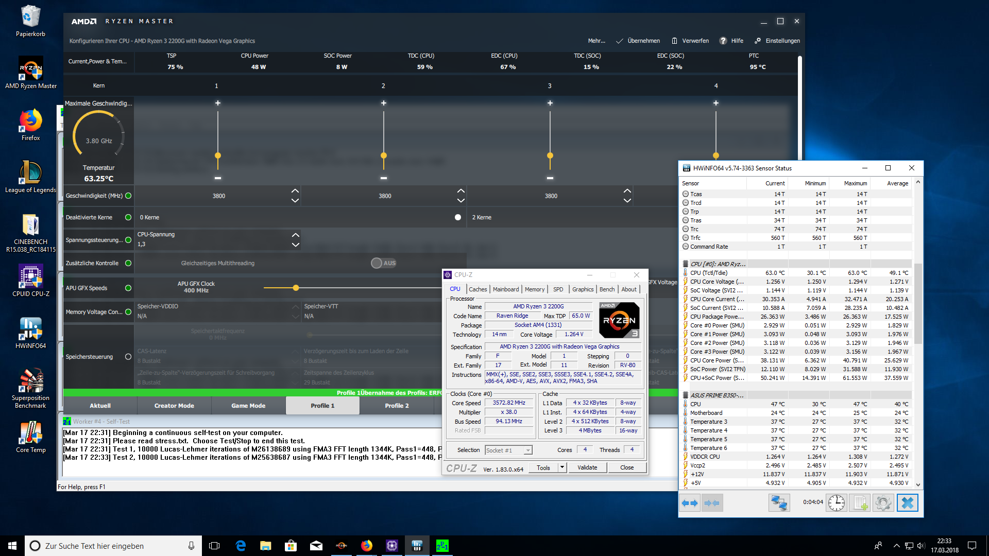Click CPU-Z Validate button
The image size is (989, 556).
[x=587, y=467]
